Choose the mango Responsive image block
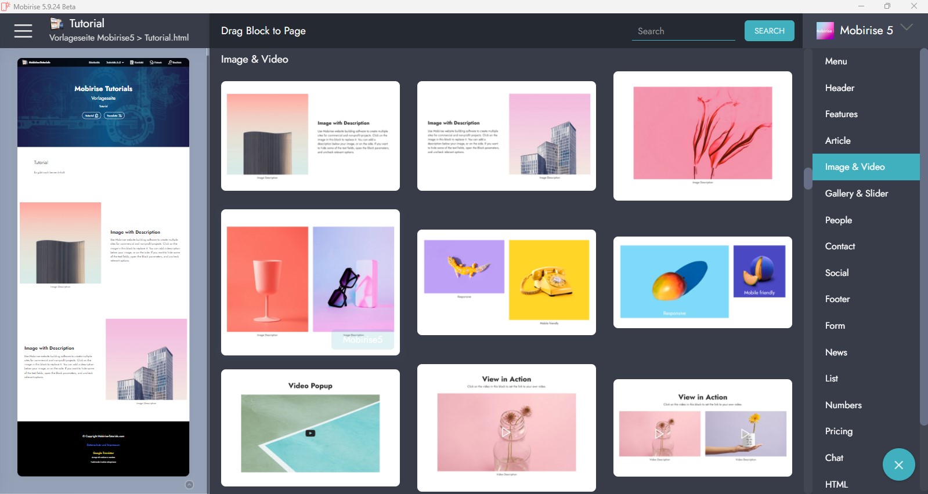Image resolution: width=928 pixels, height=494 pixels. pos(703,282)
